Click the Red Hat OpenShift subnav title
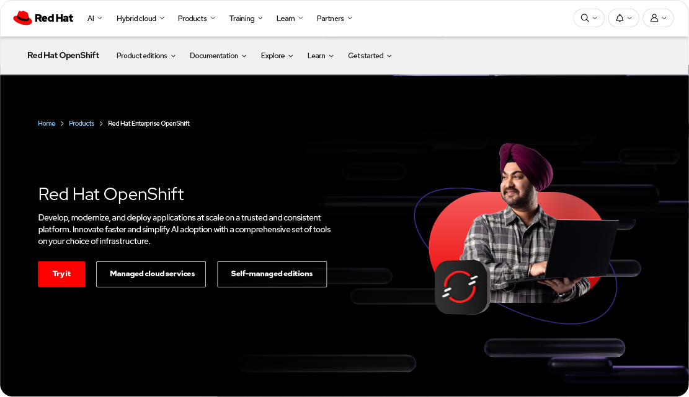Viewport: 689px width, 397px height. click(63, 55)
